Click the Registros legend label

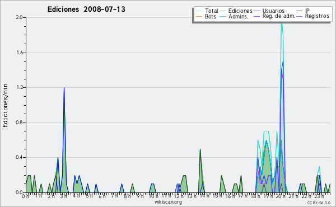pyautogui.click(x=317, y=16)
